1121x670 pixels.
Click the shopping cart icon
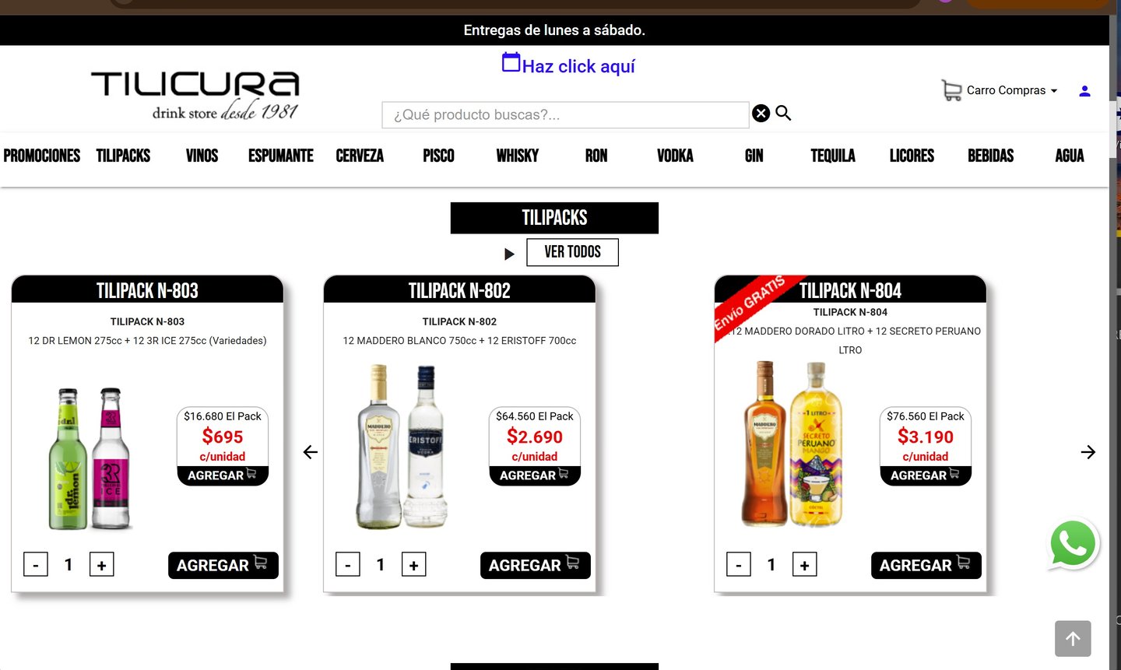coord(951,90)
